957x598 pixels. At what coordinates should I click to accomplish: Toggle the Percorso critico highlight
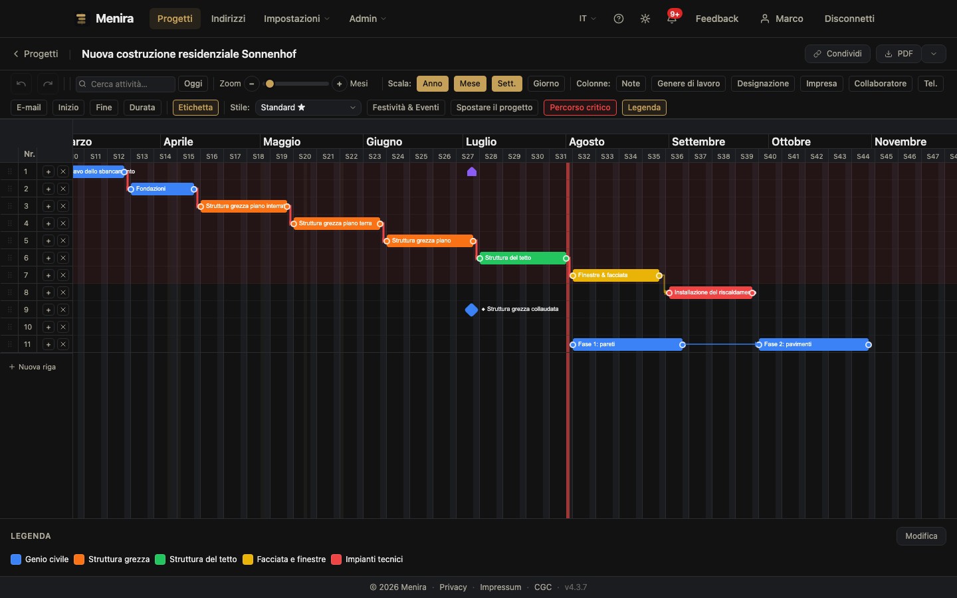click(580, 108)
